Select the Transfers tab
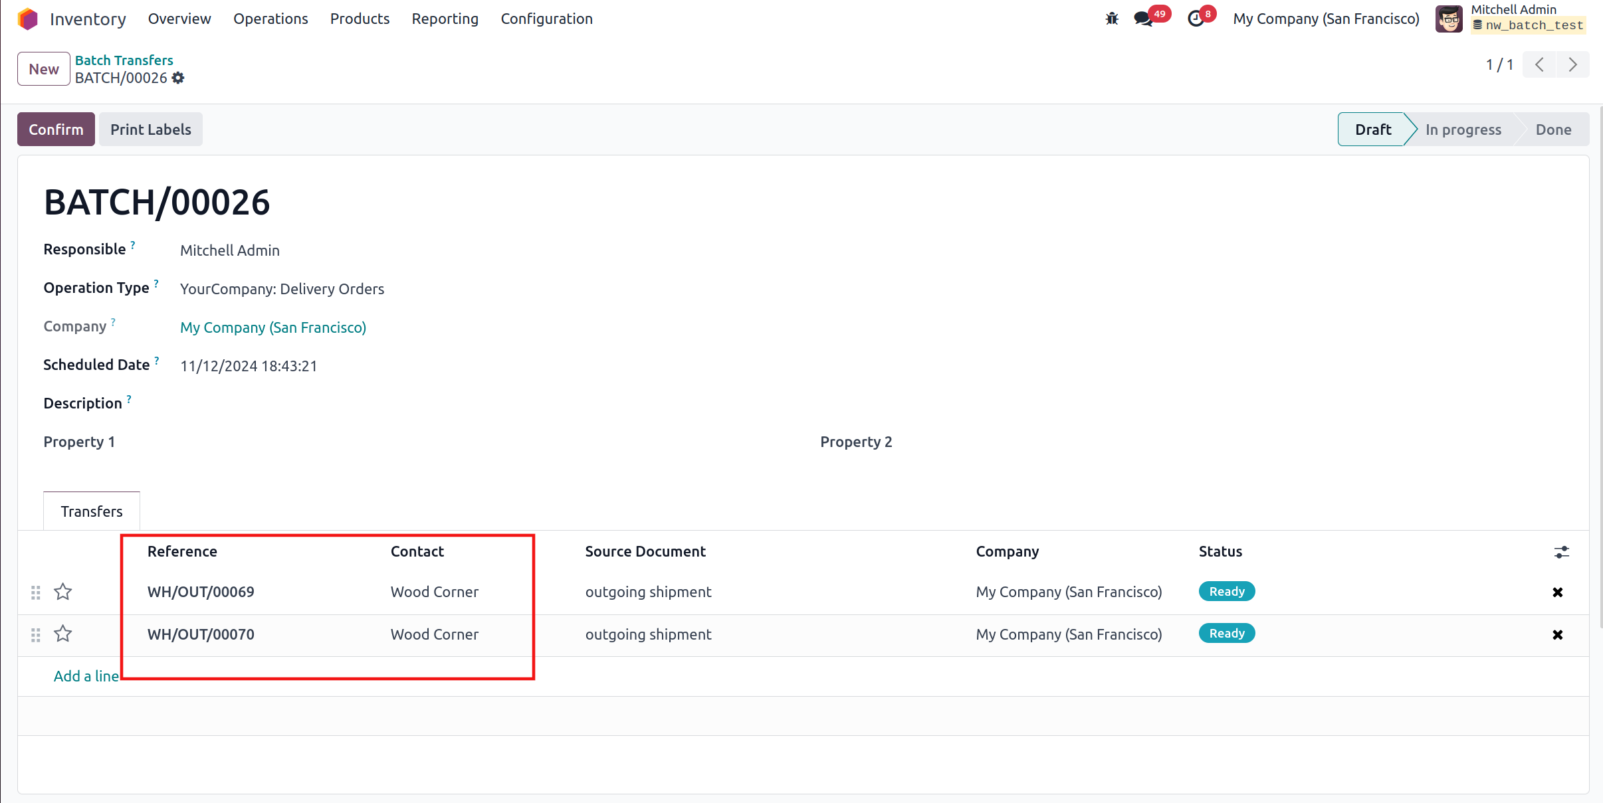This screenshot has height=803, width=1603. click(x=92, y=511)
